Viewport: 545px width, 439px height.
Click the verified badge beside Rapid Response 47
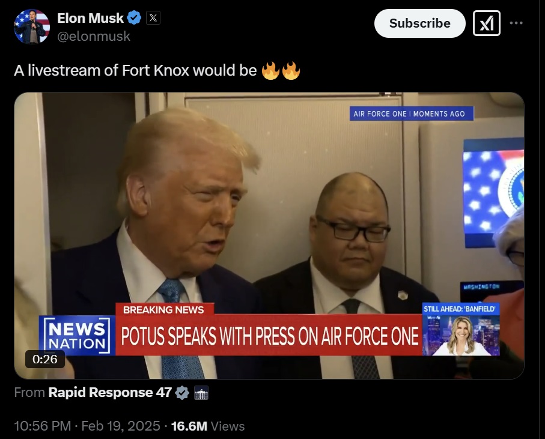pyautogui.click(x=182, y=393)
